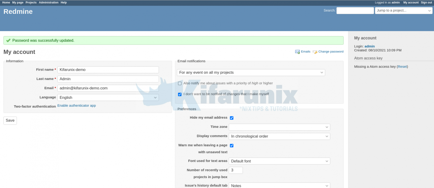Open the Administration menu
Viewport: 434px width, 188px height.
(48, 2)
